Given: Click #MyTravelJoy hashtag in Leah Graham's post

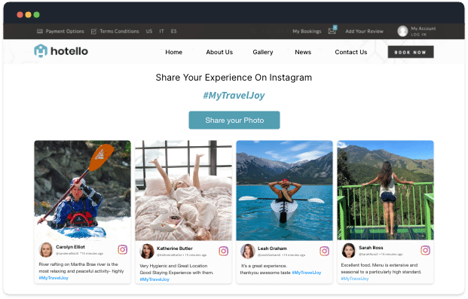Looking at the screenshot, I should (307, 273).
